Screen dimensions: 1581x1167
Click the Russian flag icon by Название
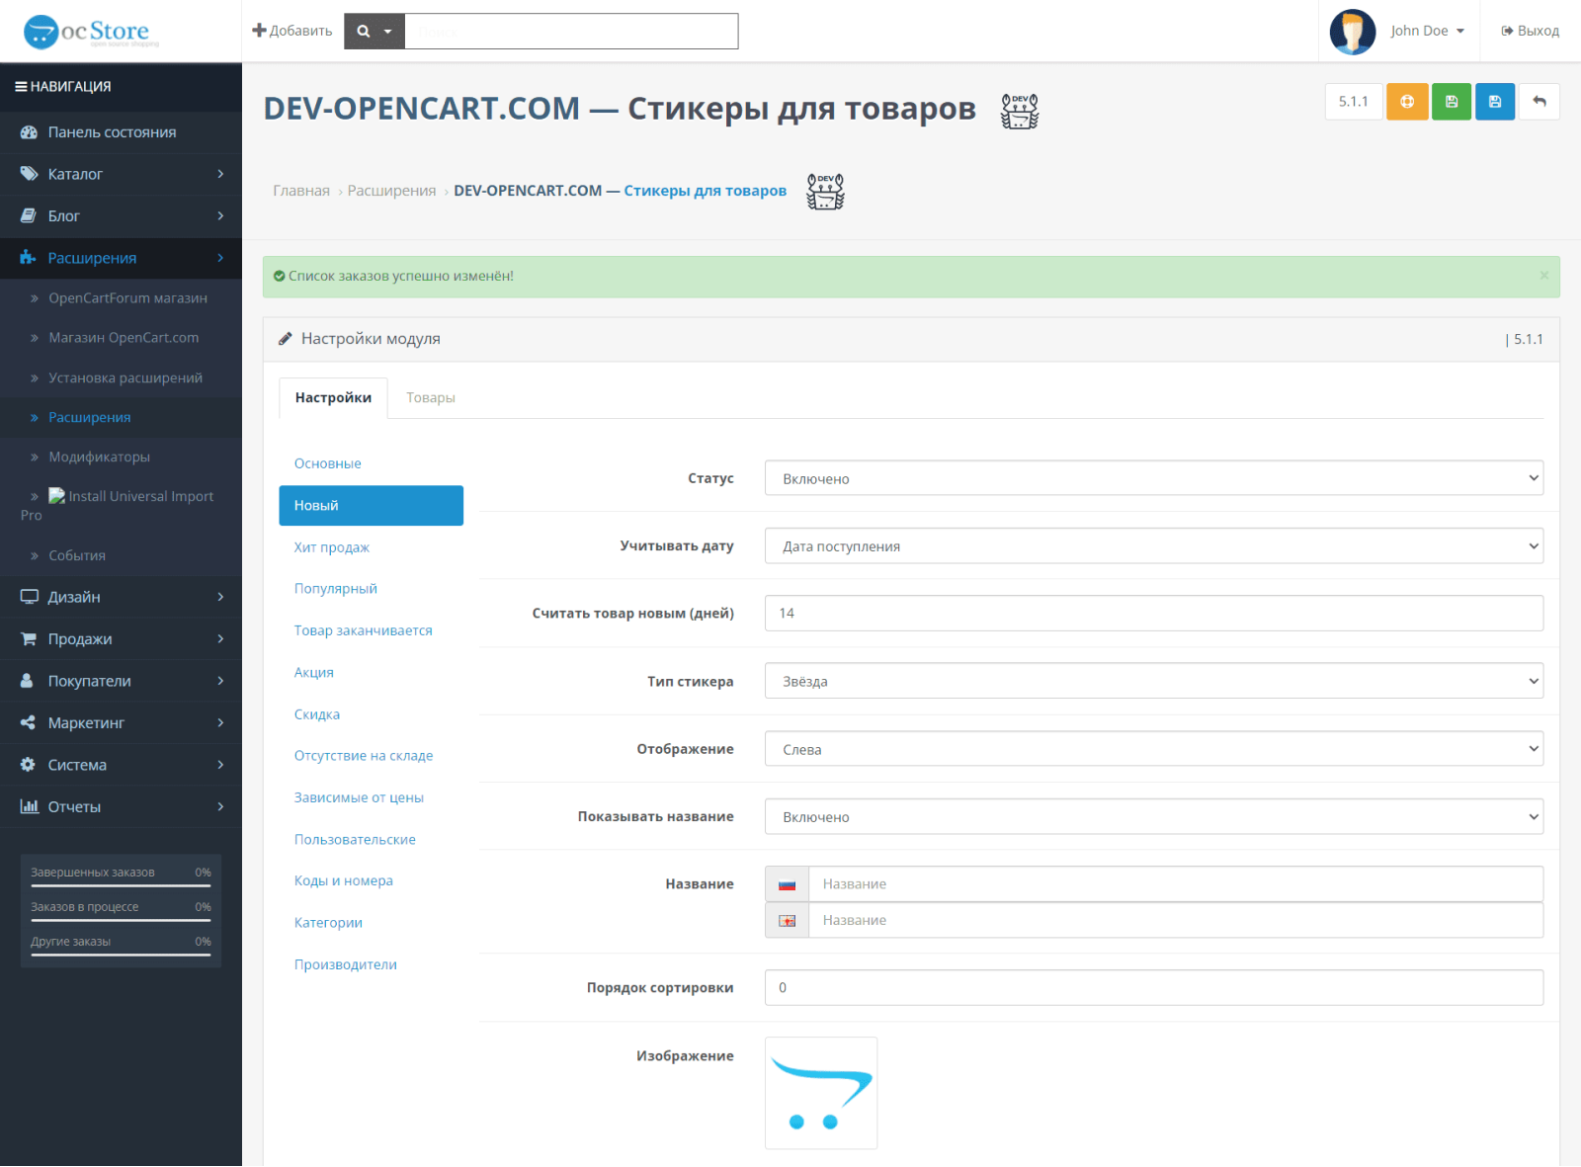tap(787, 884)
